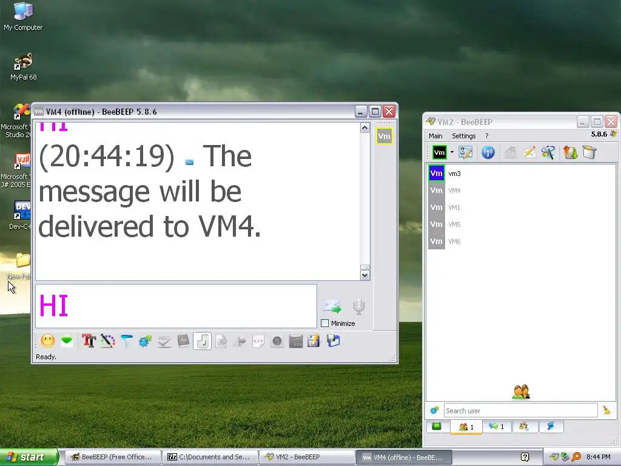Screen dimensions: 621x466
Task: Click the Vm status avatar in VM2 toolbar
Action: (440, 152)
